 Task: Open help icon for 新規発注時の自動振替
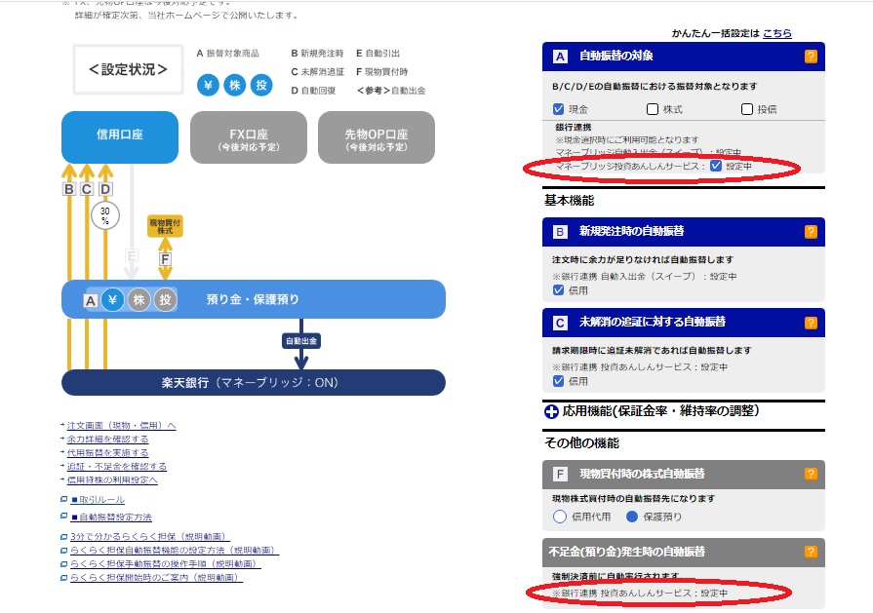point(811,232)
